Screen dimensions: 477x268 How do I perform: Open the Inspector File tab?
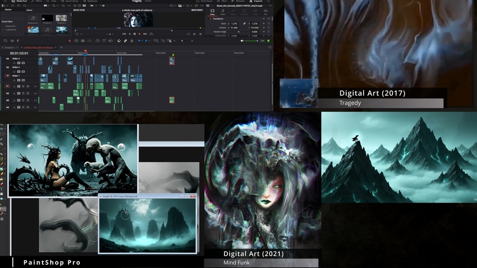(x=266, y=12)
